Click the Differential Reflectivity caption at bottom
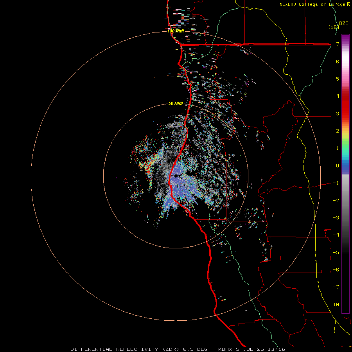 pos(178,349)
